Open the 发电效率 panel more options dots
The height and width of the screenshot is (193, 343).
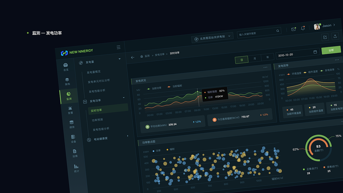pyautogui.click(x=337, y=60)
